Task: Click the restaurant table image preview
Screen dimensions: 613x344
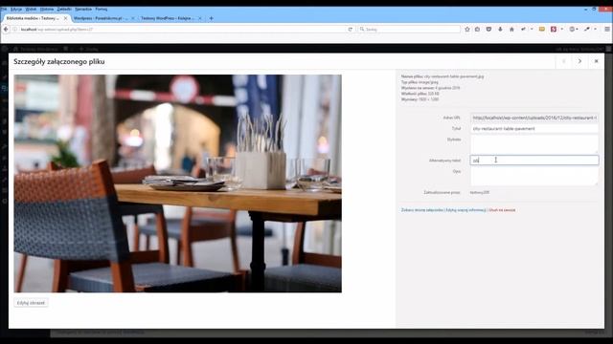Action: coord(178,183)
